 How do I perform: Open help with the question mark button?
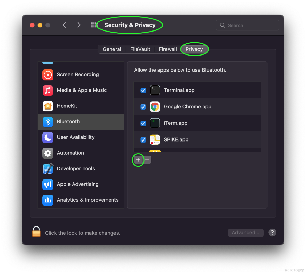click(x=272, y=232)
